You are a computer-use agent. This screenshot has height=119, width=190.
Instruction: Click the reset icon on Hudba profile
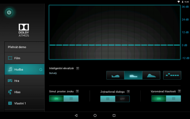(x=41, y=70)
